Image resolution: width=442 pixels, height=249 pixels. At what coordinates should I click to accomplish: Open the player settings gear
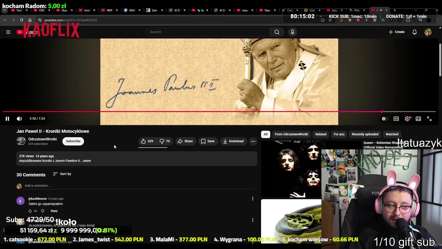[x=407, y=119]
